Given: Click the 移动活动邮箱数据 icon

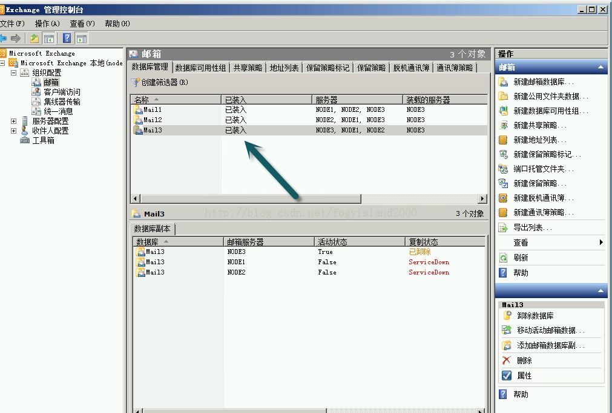Looking at the screenshot, I should point(507,330).
